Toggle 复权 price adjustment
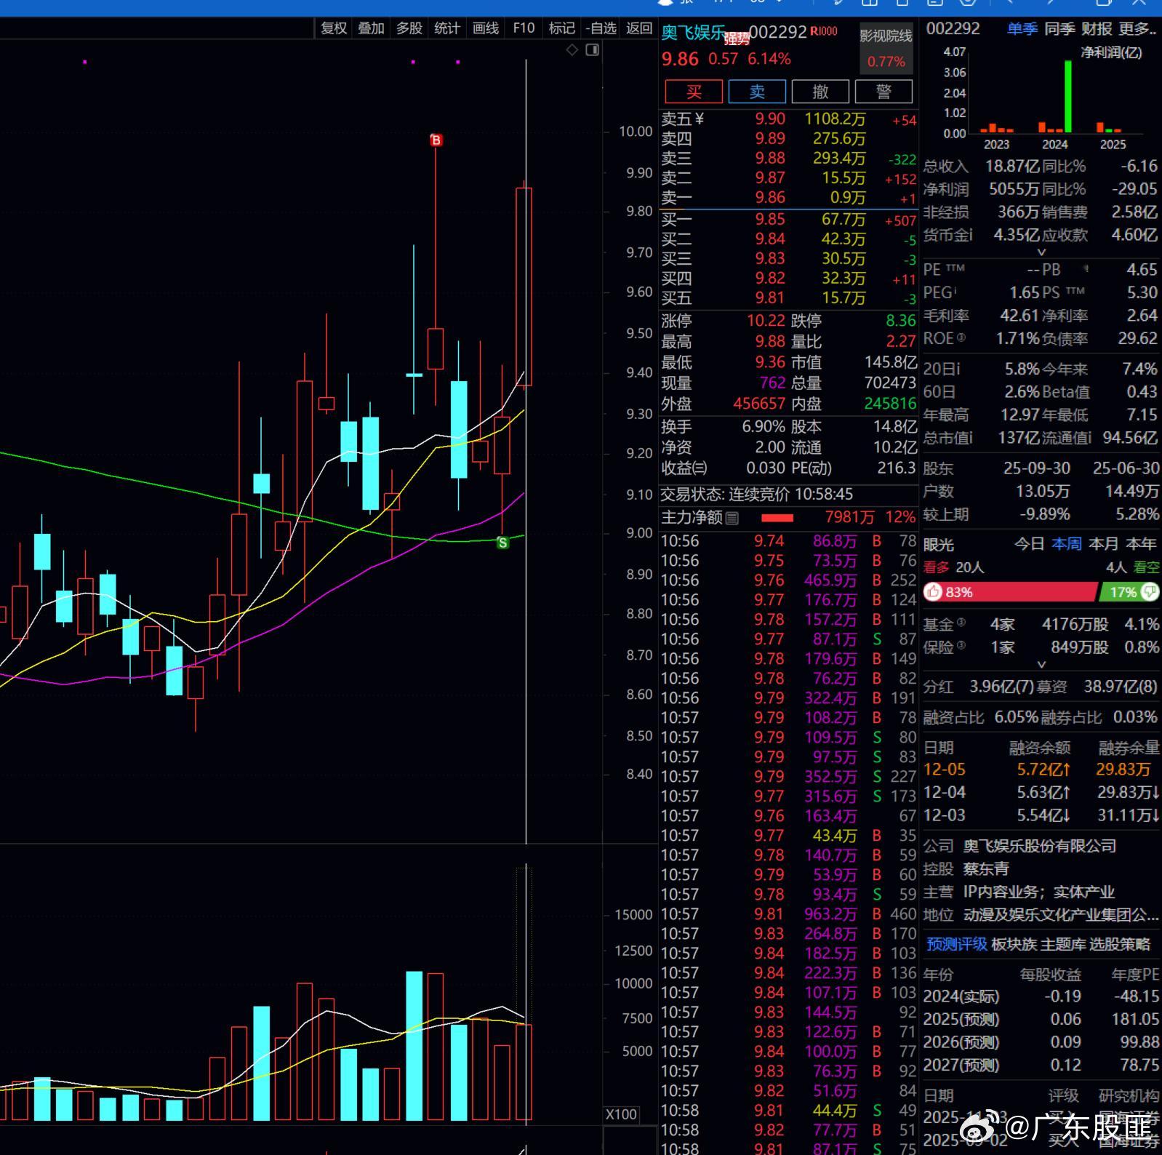1162x1155 pixels. coord(334,28)
